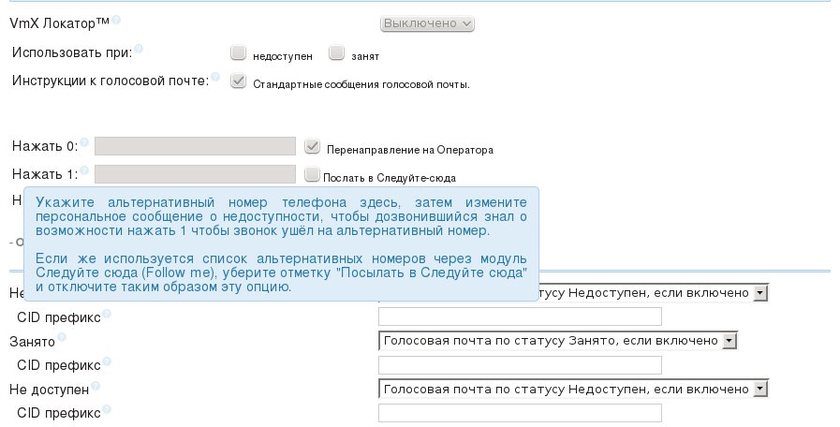
Task: Click the Нажать 0 number input field
Action: pyautogui.click(x=196, y=147)
